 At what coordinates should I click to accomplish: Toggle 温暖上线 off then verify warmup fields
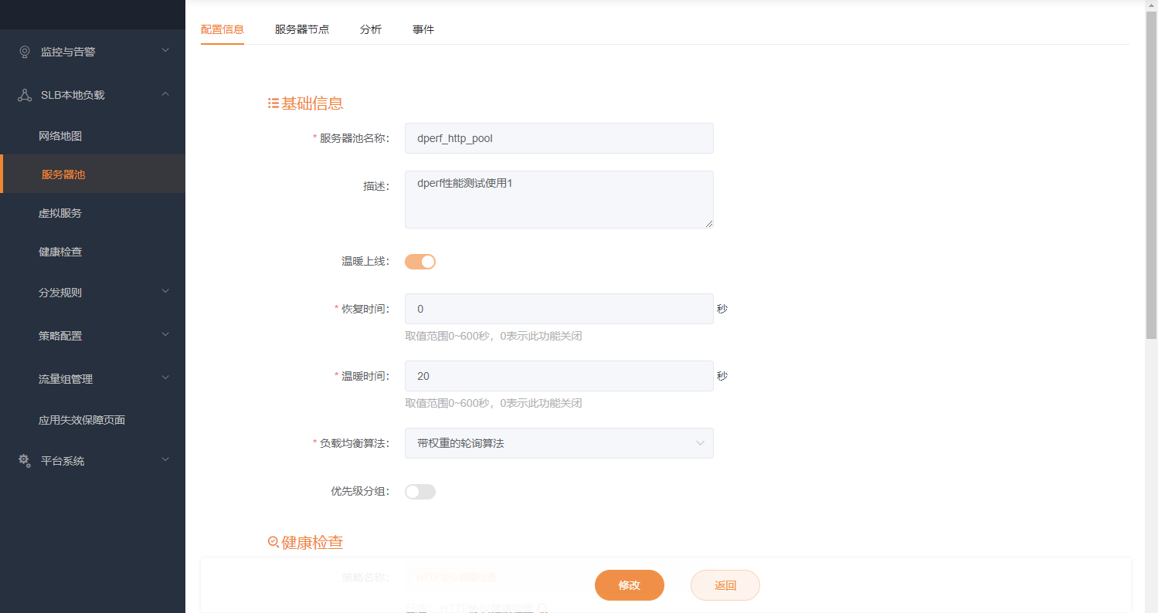click(x=419, y=261)
